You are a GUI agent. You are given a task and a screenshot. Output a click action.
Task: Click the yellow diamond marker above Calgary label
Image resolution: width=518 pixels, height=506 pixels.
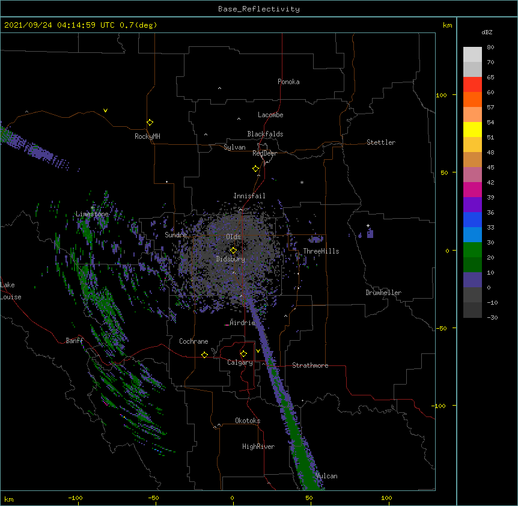[243, 354]
